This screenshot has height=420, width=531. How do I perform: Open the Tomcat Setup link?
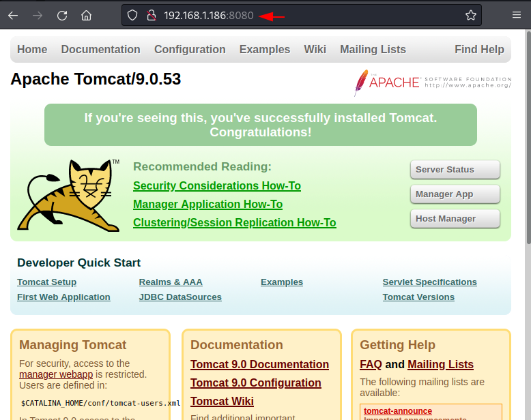coord(46,282)
